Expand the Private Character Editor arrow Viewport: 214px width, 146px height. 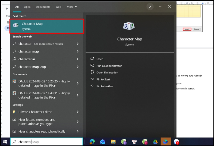point(78,112)
